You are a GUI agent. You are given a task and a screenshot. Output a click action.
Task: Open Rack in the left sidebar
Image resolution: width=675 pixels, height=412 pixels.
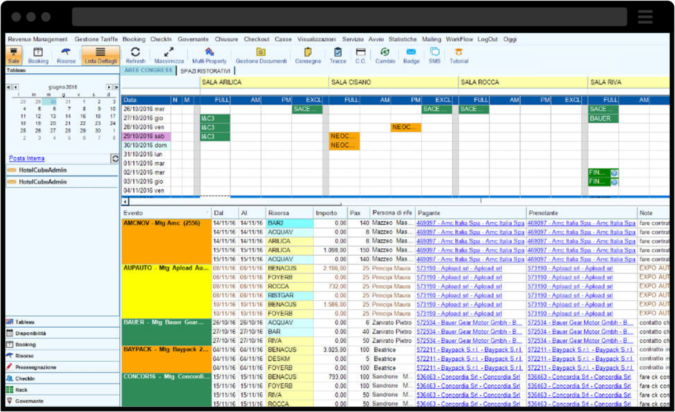click(x=63, y=390)
